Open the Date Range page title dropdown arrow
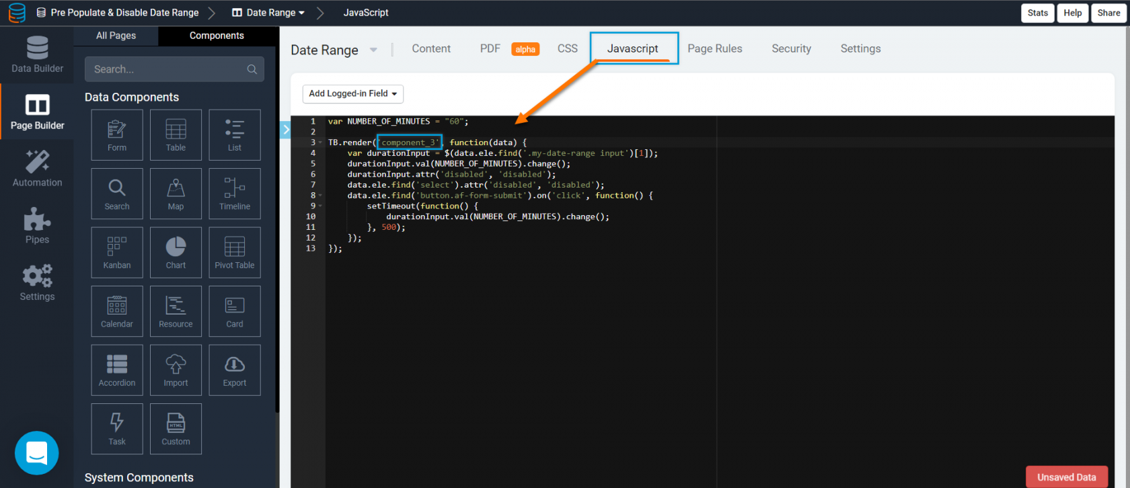The height and width of the screenshot is (488, 1130). [x=373, y=50]
